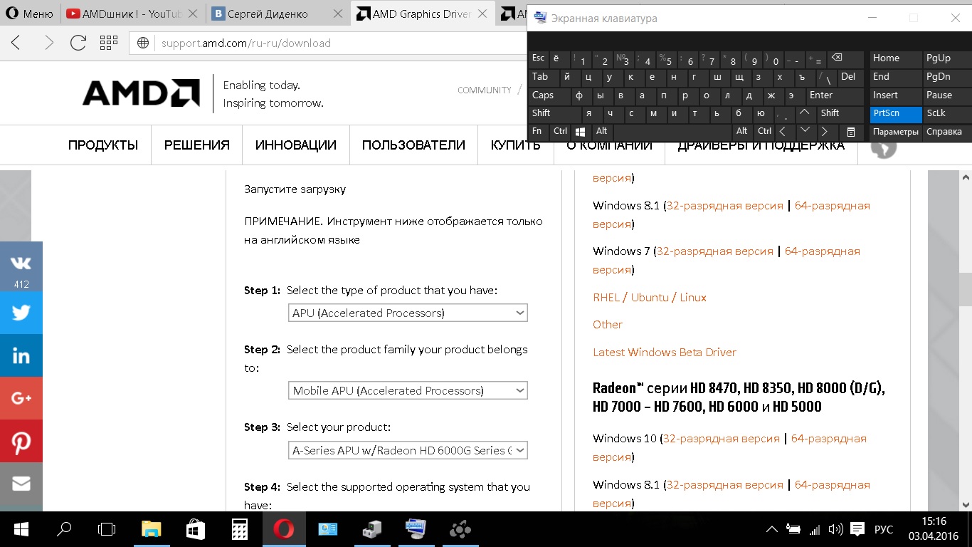
Task: Tap the Esc key on-screen
Action: pos(539,58)
